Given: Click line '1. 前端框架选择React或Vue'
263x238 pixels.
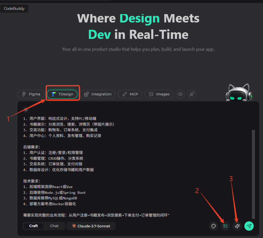Looking at the screenshot, I should [x=48, y=187].
